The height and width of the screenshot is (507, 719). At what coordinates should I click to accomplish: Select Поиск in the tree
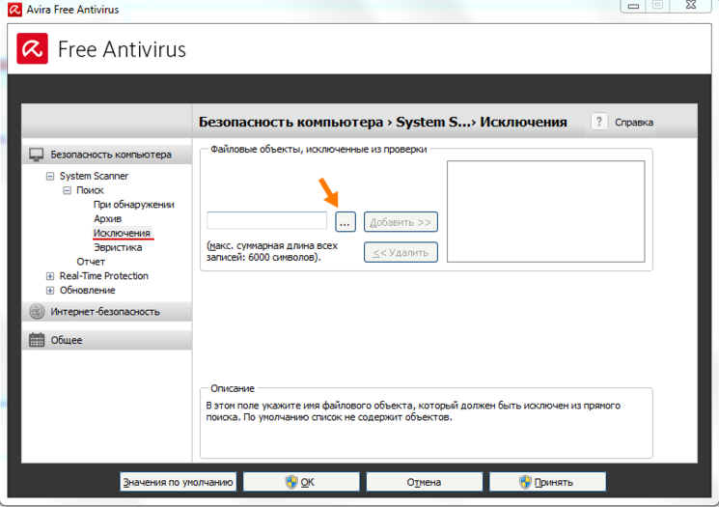tap(90, 190)
